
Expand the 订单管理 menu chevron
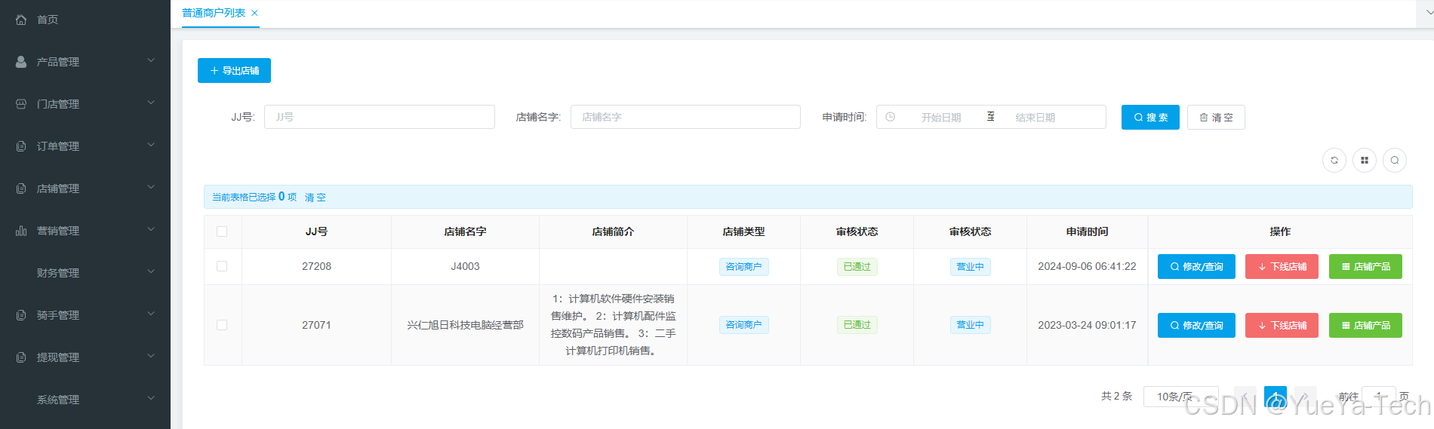point(151,145)
